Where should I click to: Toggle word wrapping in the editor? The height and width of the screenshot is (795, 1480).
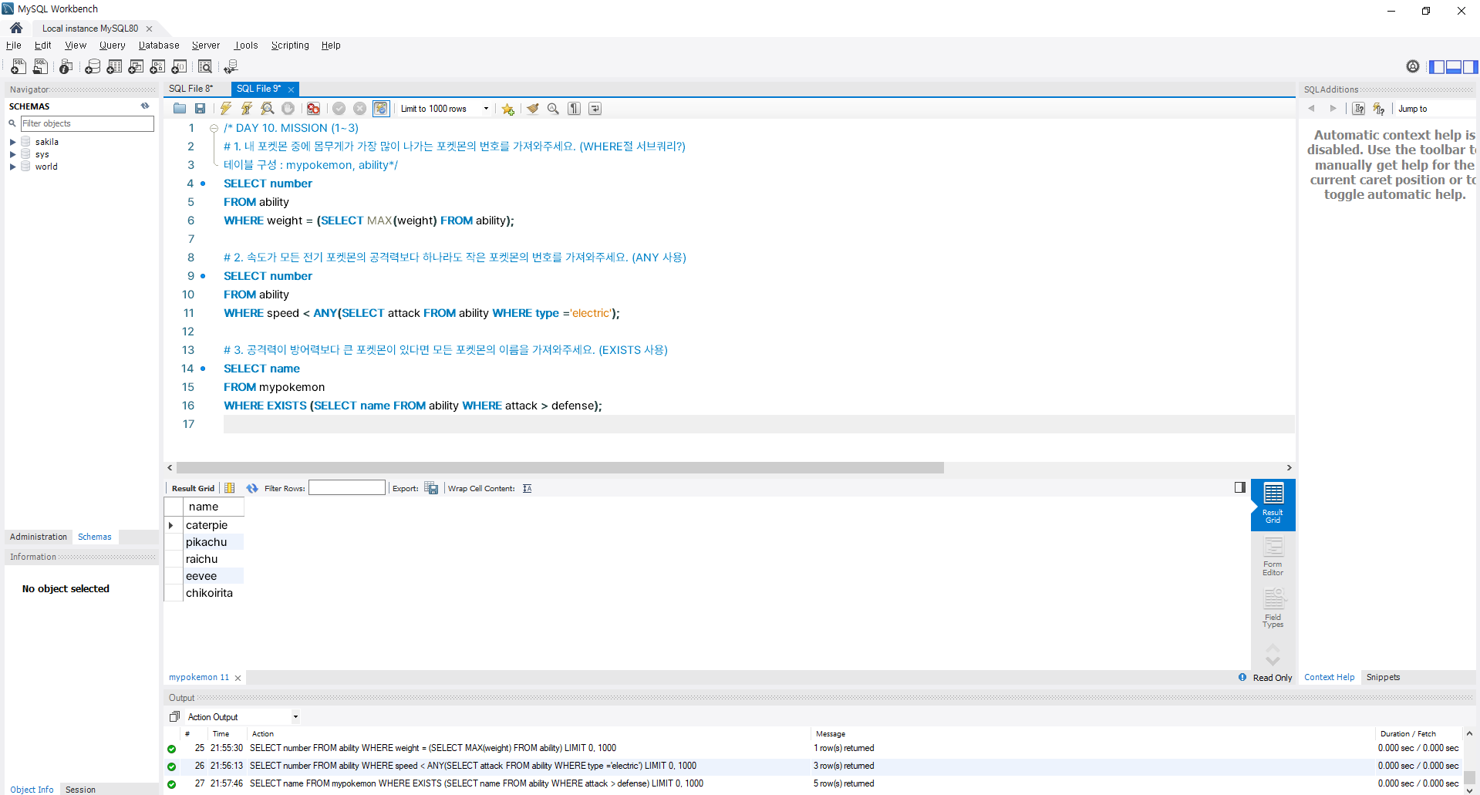pyautogui.click(x=595, y=109)
